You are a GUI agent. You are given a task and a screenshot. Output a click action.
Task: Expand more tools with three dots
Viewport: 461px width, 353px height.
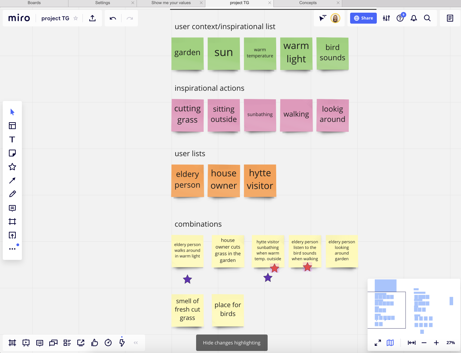point(12,249)
